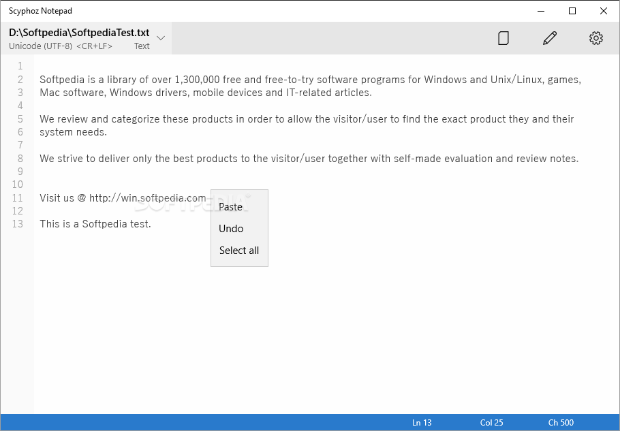Screen dimensions: 620x431
Task: Close the Scyphoz Notepad window
Action: tap(604, 11)
